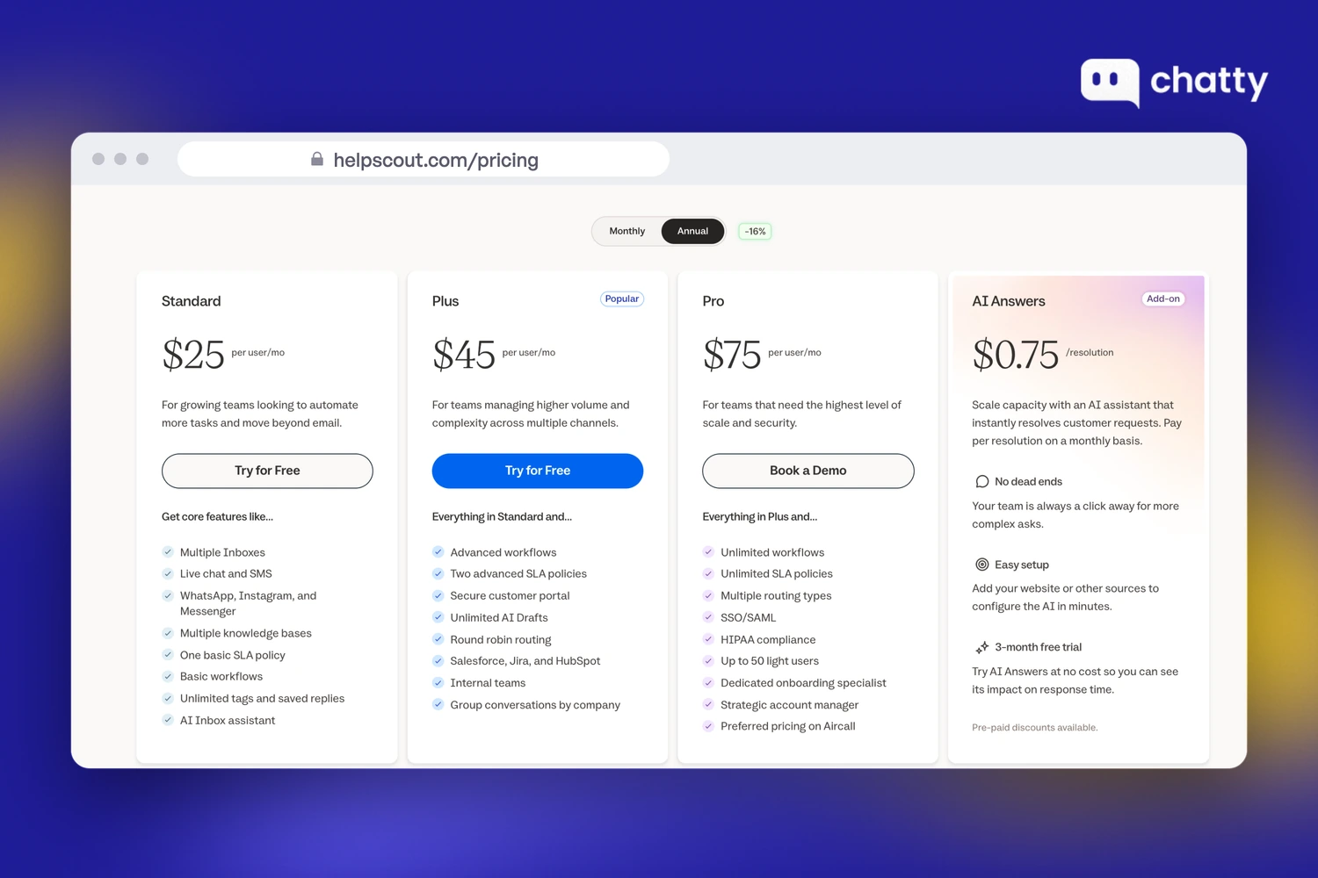Click the checkmark icon beside HIPAA compliance
The width and height of the screenshot is (1318, 878).
coord(708,639)
